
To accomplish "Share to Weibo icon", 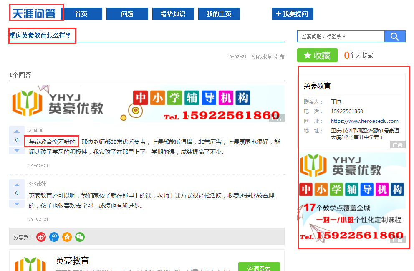I will click(x=41, y=237).
